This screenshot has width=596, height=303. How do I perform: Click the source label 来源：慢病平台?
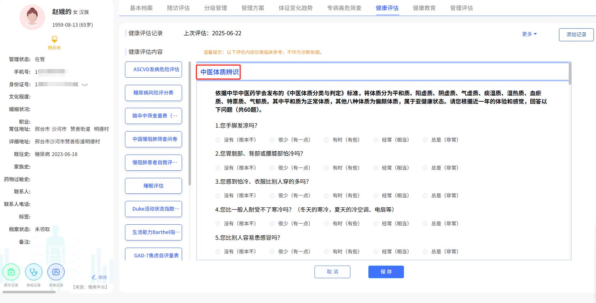point(90,287)
